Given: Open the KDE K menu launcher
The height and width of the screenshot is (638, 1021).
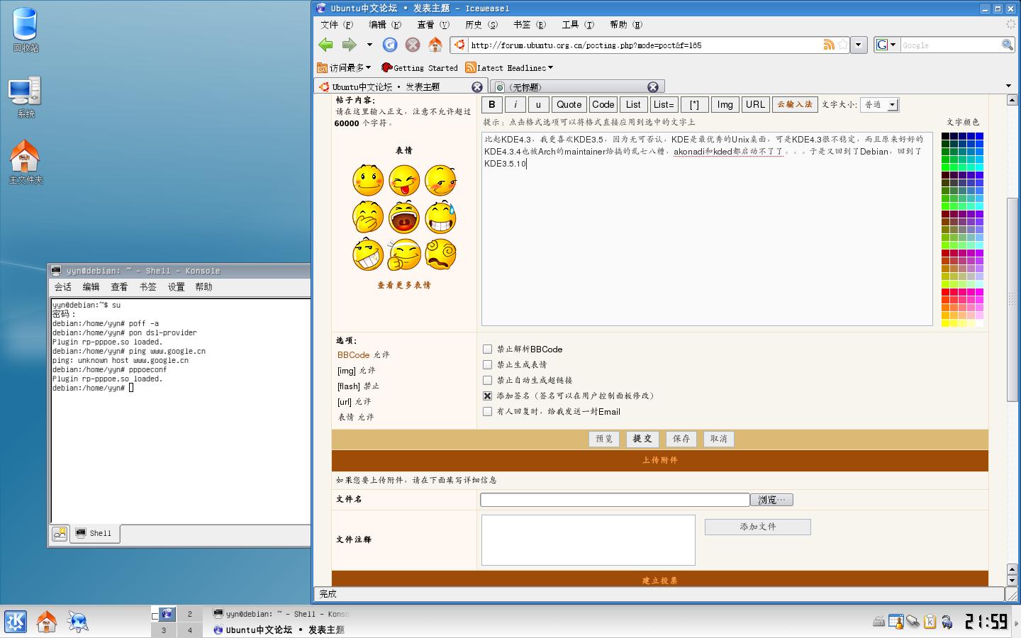Looking at the screenshot, I should (16, 622).
